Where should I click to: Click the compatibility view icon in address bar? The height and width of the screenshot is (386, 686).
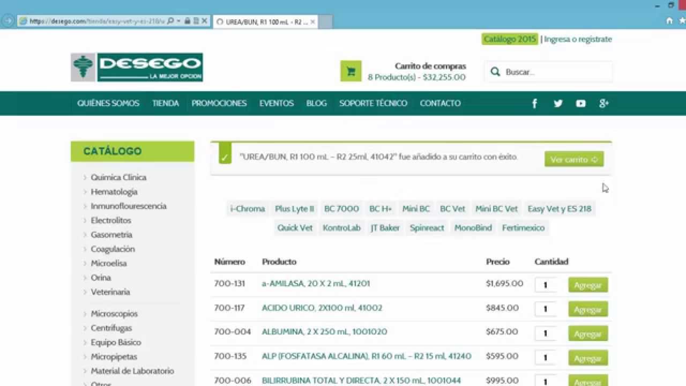coord(196,21)
